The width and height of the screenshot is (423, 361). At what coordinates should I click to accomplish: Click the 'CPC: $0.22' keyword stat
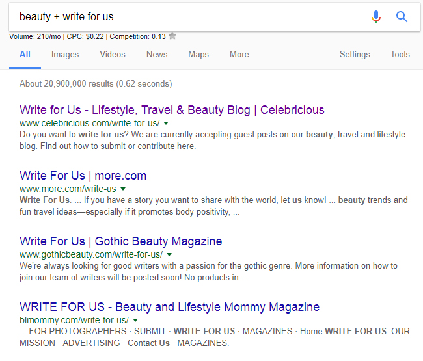coord(85,36)
